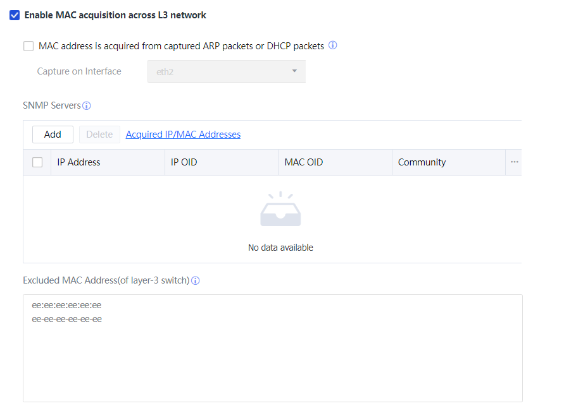Click the Delete button
The width and height of the screenshot is (564, 413).
[x=99, y=135]
